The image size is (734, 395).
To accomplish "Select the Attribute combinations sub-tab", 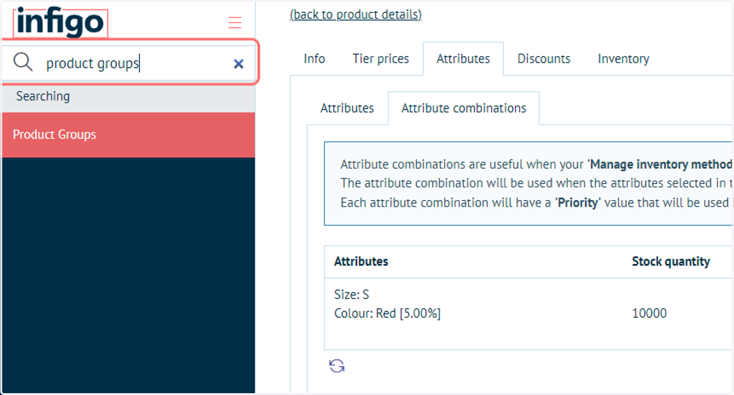I will pos(464,108).
